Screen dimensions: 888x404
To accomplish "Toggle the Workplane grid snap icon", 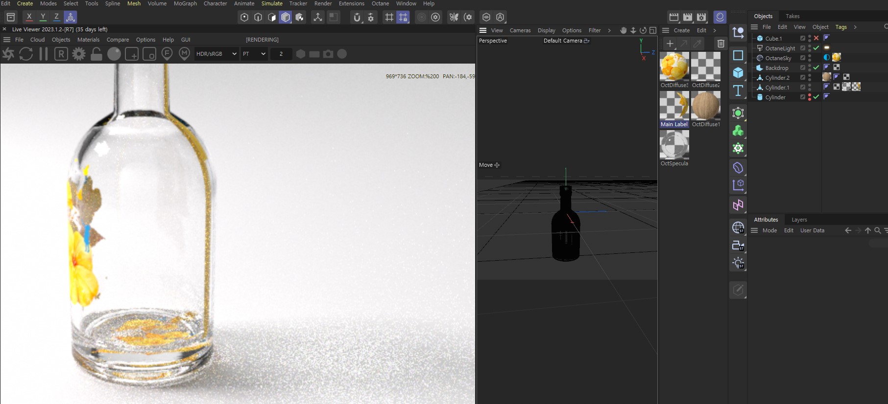I will click(403, 17).
